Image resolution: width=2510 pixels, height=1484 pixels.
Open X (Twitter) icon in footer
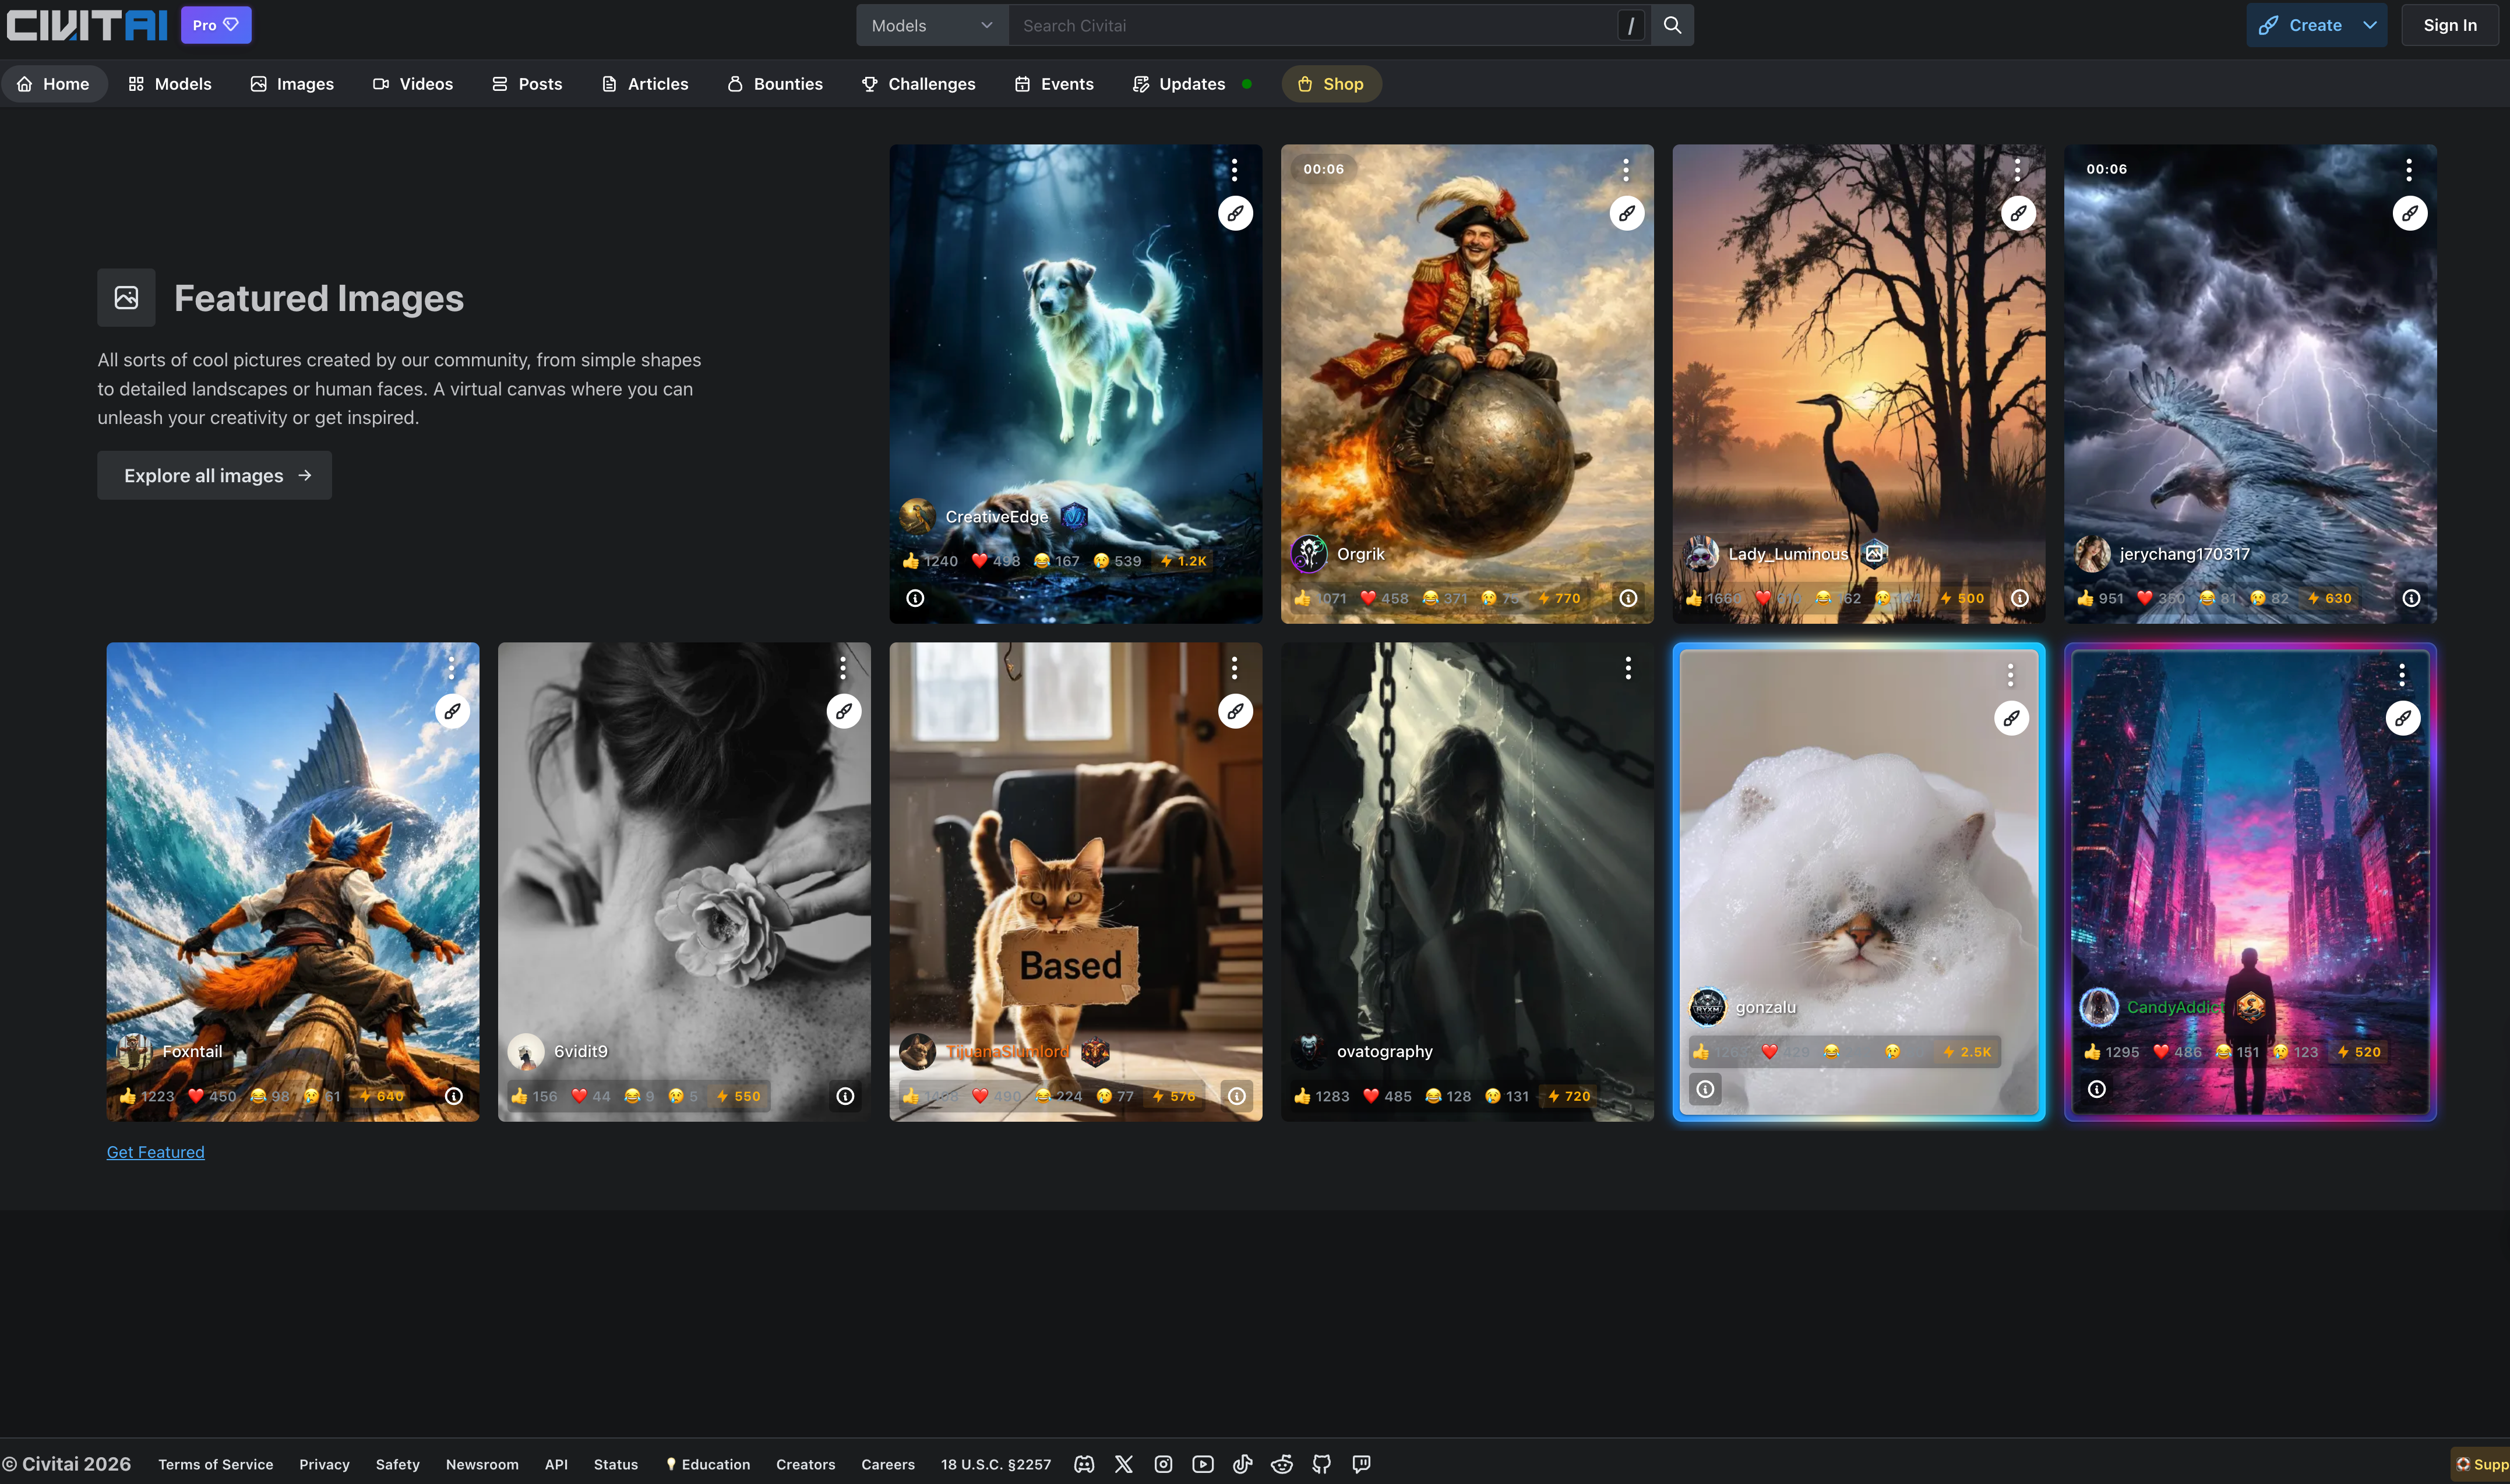(x=1123, y=1464)
